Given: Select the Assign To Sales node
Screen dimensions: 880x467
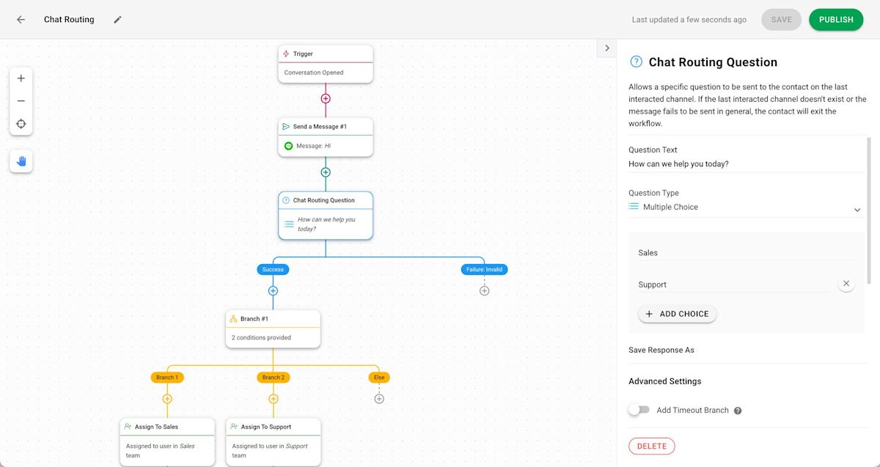Looking at the screenshot, I should (x=167, y=442).
